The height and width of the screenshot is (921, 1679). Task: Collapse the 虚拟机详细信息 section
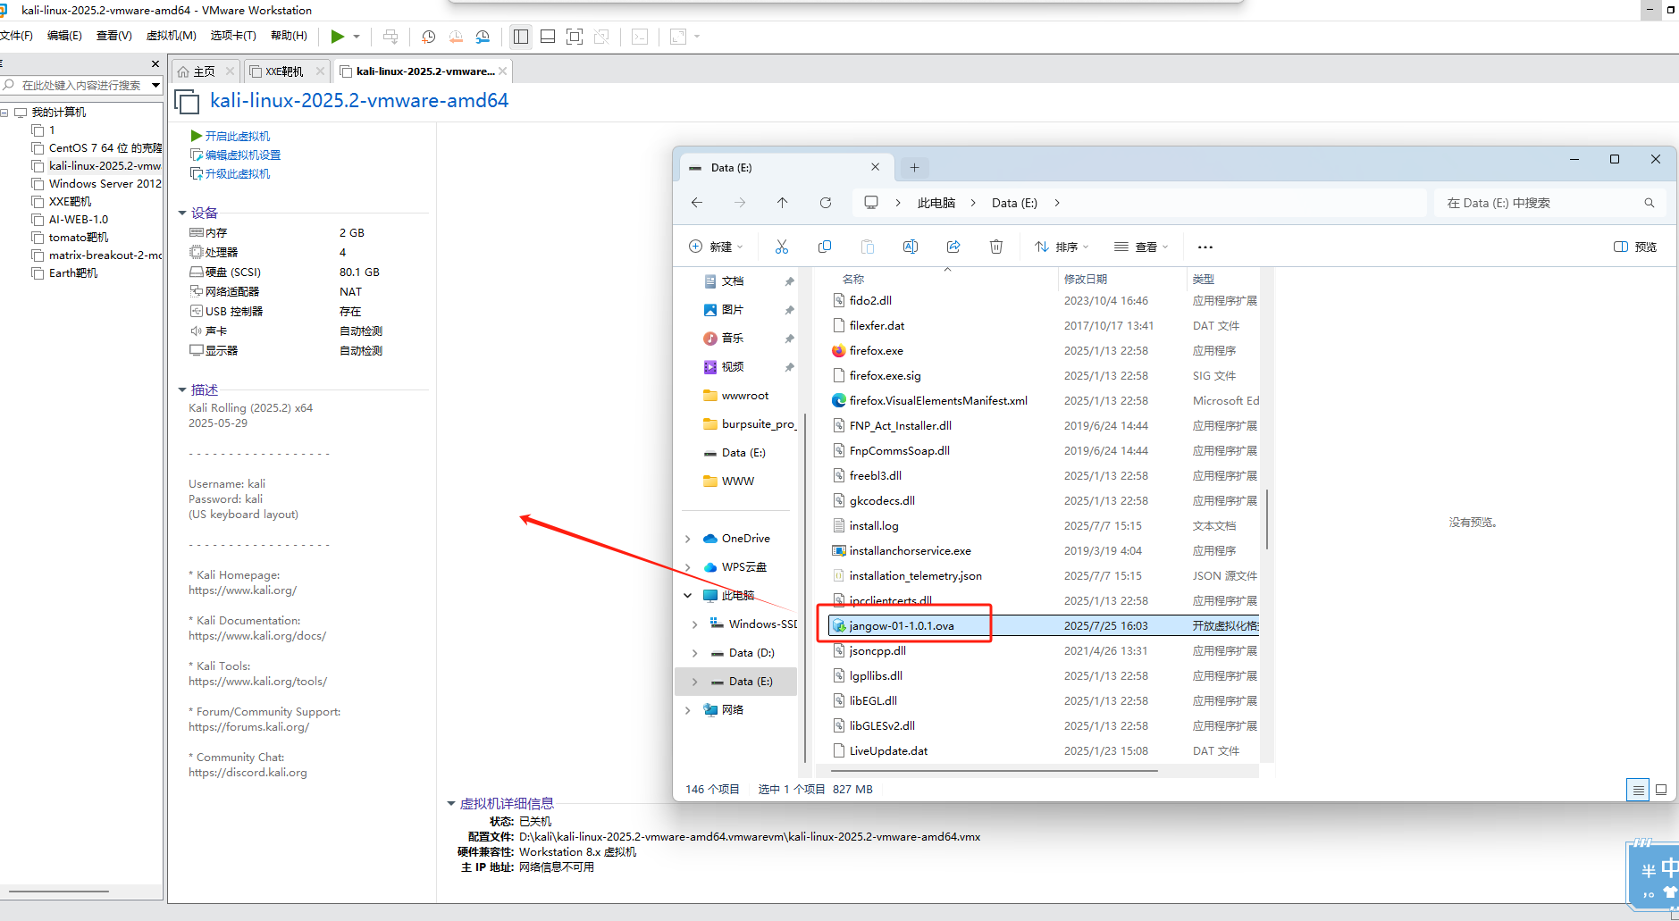pos(451,803)
